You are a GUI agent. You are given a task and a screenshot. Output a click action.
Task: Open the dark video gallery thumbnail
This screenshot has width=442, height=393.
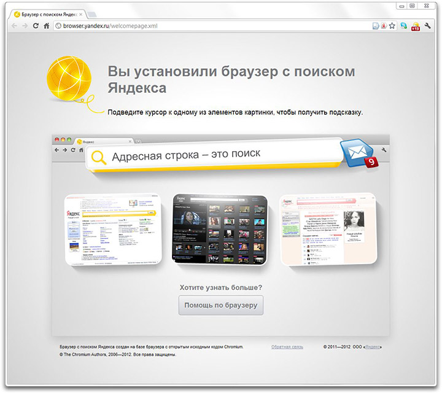(x=219, y=229)
